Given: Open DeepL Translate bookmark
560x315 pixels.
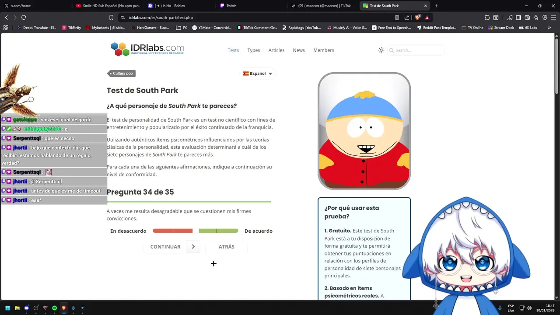Looking at the screenshot, I should coord(37,28).
